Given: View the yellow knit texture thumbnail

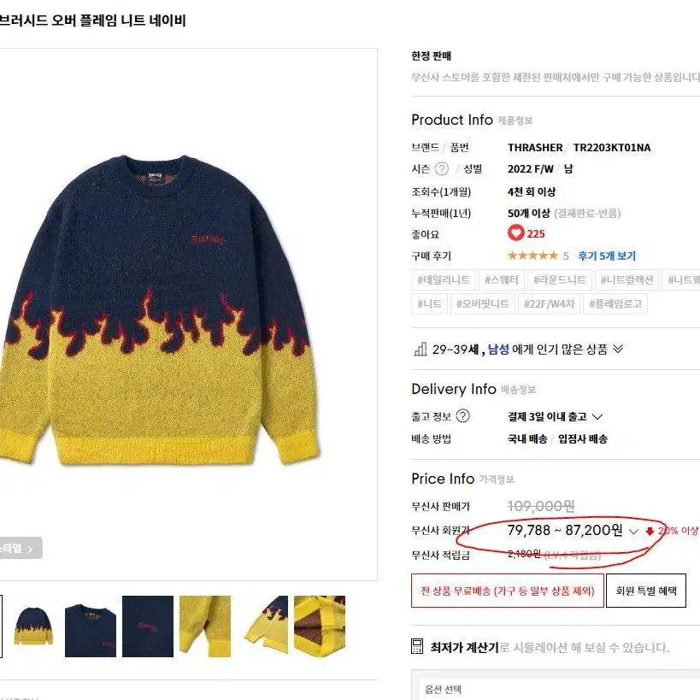Looking at the screenshot, I should point(205,626).
